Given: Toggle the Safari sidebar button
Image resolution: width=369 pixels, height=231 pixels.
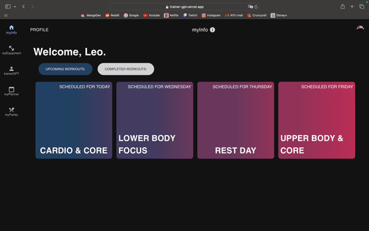Looking at the screenshot, I should tap(7, 6).
